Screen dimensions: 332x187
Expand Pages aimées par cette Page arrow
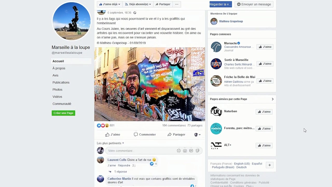[273, 99]
